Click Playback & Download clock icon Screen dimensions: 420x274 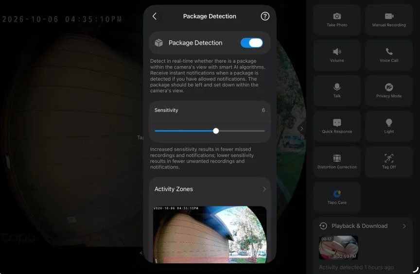point(323,226)
